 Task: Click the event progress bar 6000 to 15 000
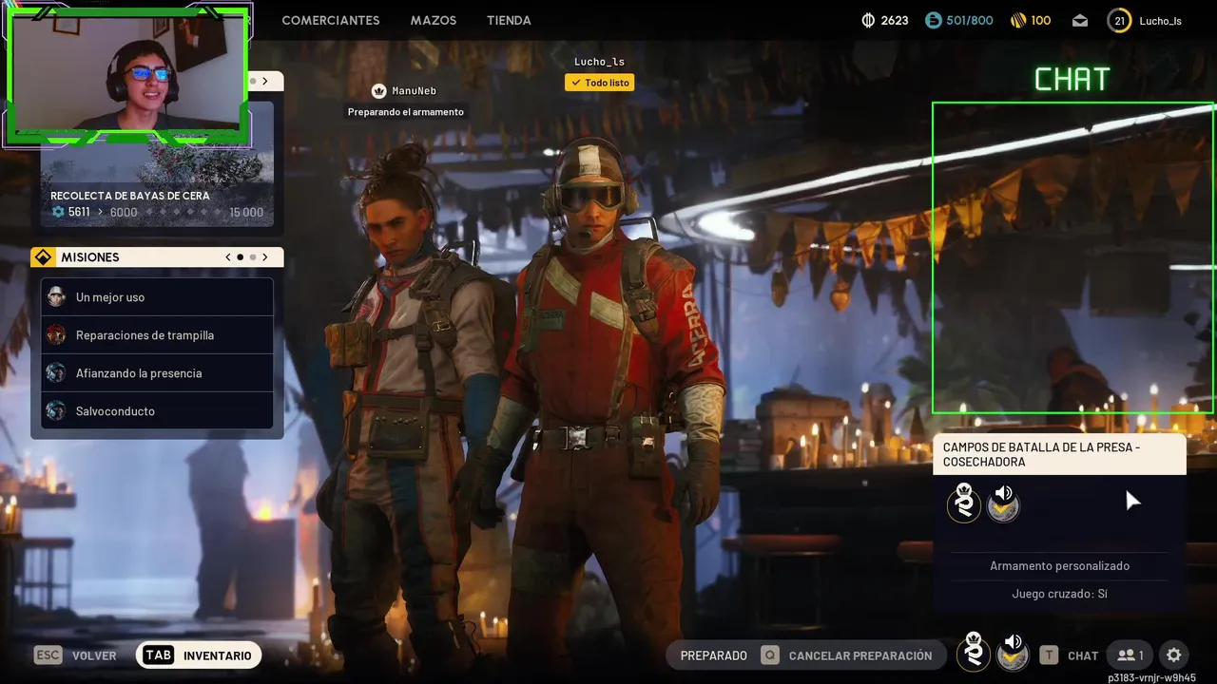point(185,213)
